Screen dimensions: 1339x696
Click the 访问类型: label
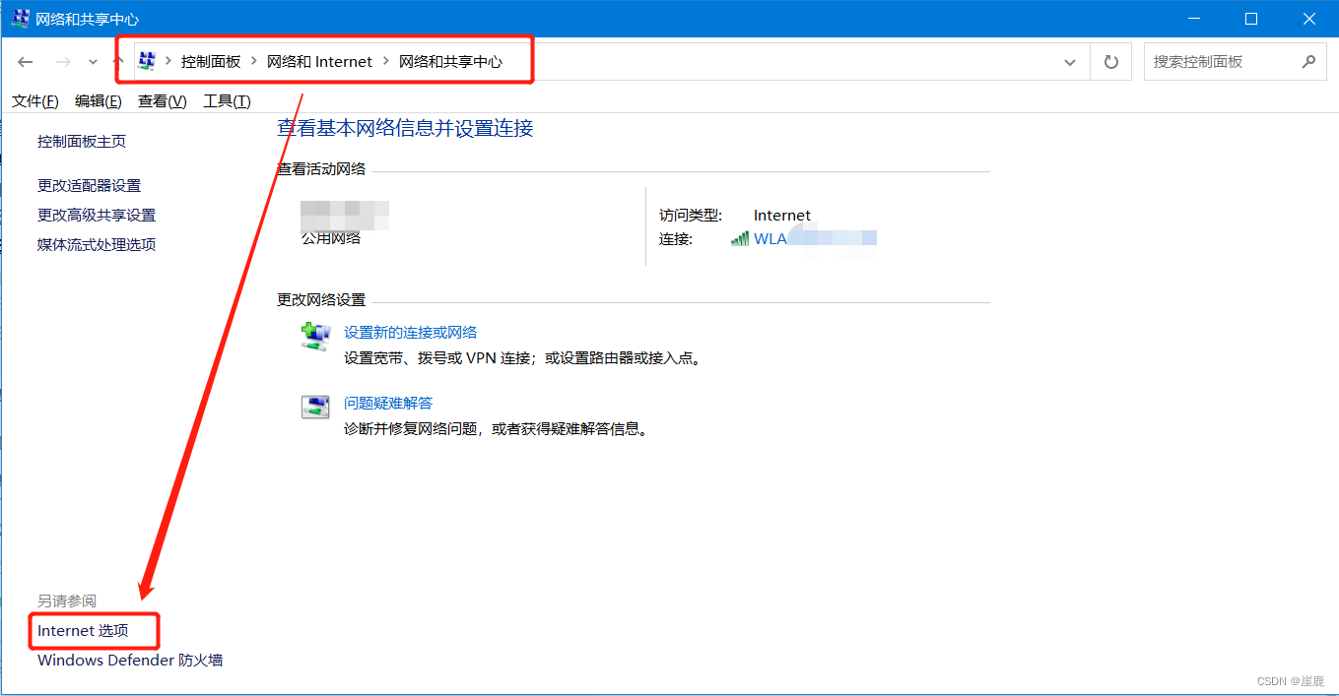(691, 216)
